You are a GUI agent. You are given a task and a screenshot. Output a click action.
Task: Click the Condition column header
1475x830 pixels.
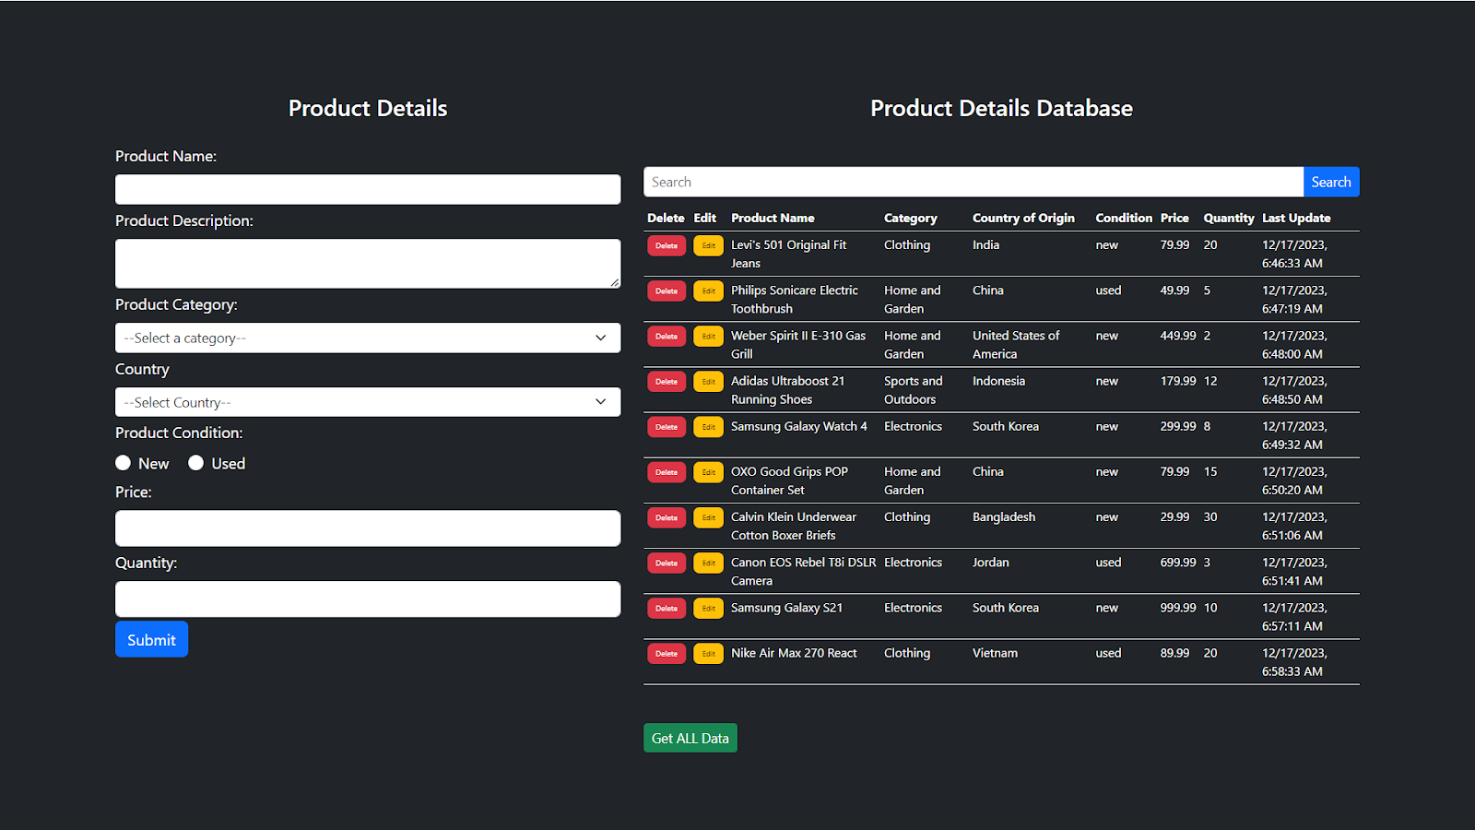point(1124,218)
